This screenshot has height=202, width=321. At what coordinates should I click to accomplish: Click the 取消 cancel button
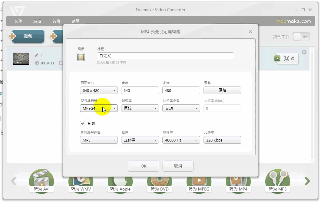point(178,166)
